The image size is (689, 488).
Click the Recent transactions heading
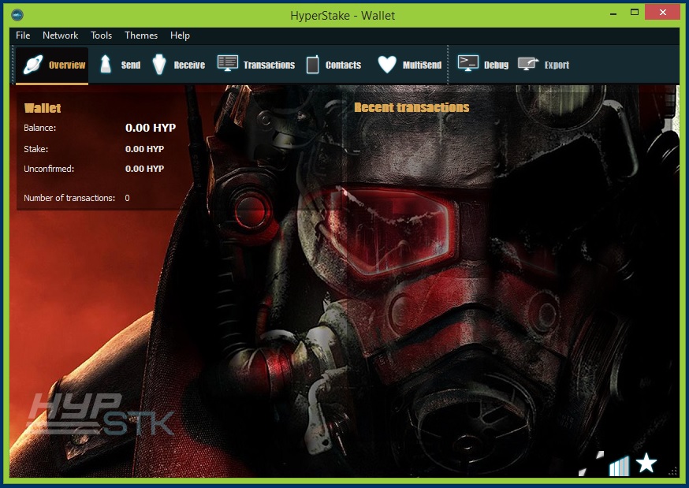click(412, 108)
